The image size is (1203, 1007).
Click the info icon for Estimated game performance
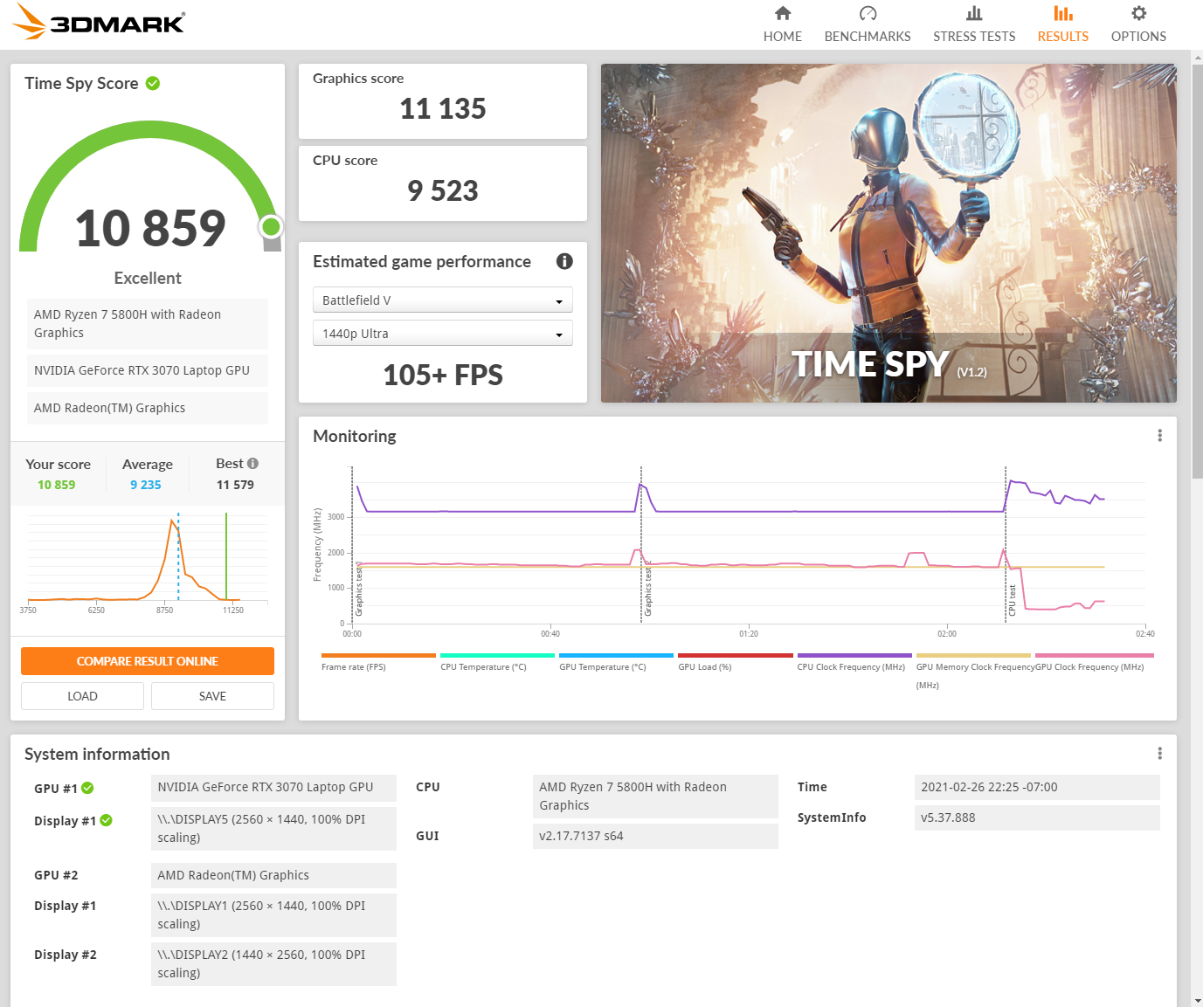(x=564, y=261)
